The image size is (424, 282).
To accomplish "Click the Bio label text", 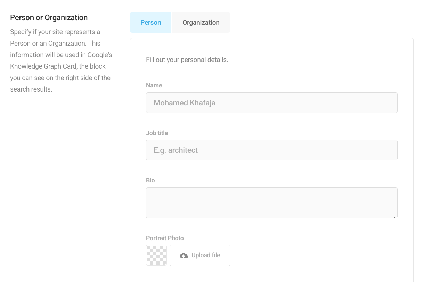I will (150, 180).
